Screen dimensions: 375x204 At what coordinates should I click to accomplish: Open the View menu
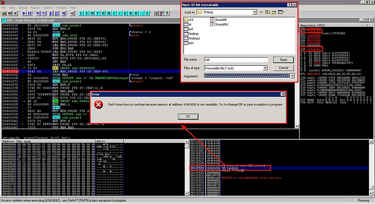tap(12, 7)
